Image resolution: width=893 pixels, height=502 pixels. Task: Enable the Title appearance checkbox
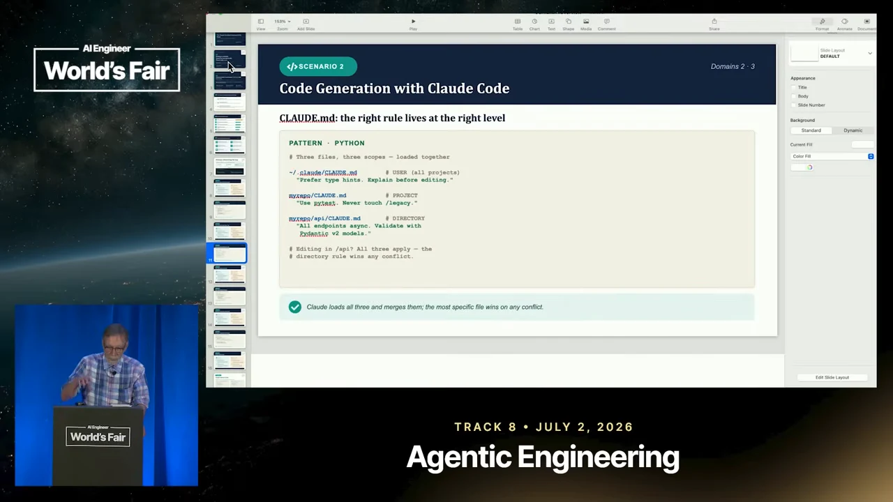[x=795, y=87]
